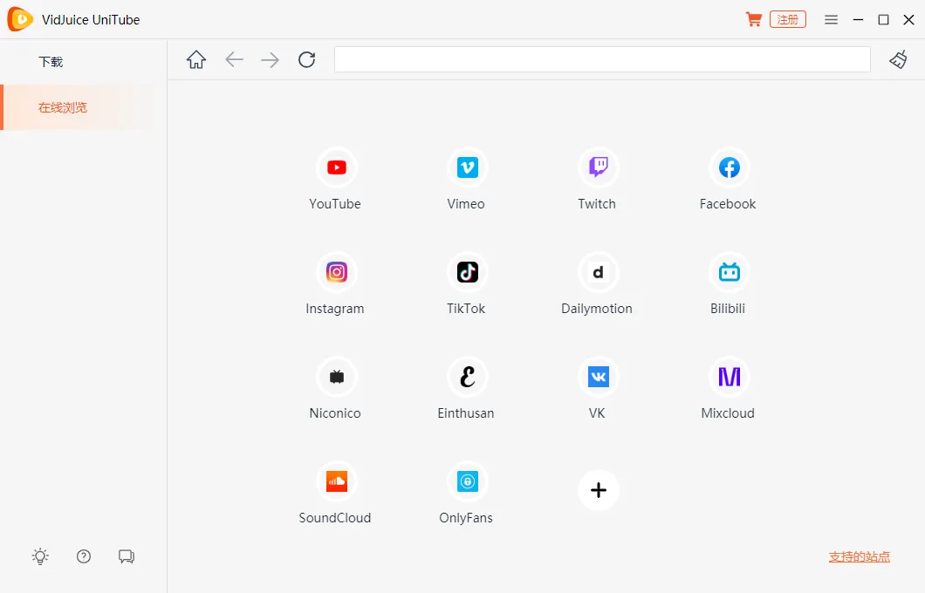Navigate back in the browser

(x=234, y=59)
